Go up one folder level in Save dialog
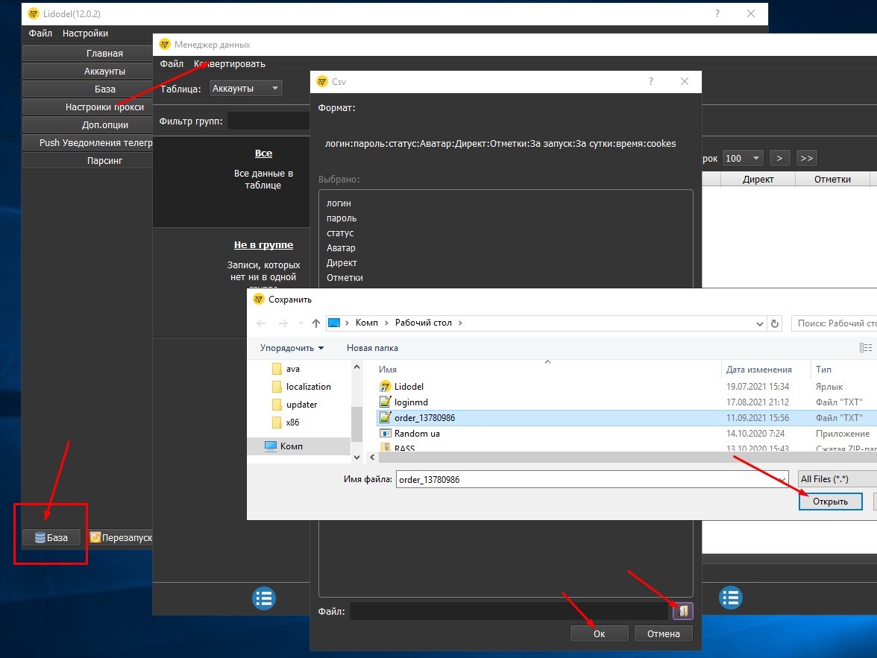This screenshot has width=877, height=658. click(316, 323)
